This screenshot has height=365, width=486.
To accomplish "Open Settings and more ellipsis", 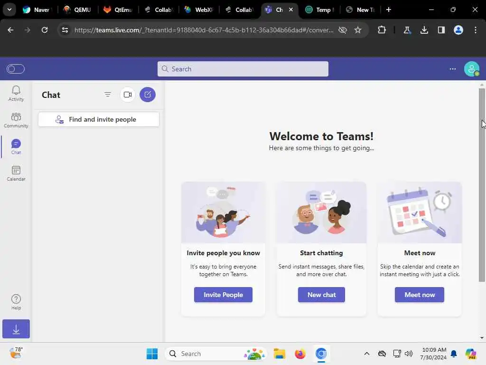I will point(452,69).
